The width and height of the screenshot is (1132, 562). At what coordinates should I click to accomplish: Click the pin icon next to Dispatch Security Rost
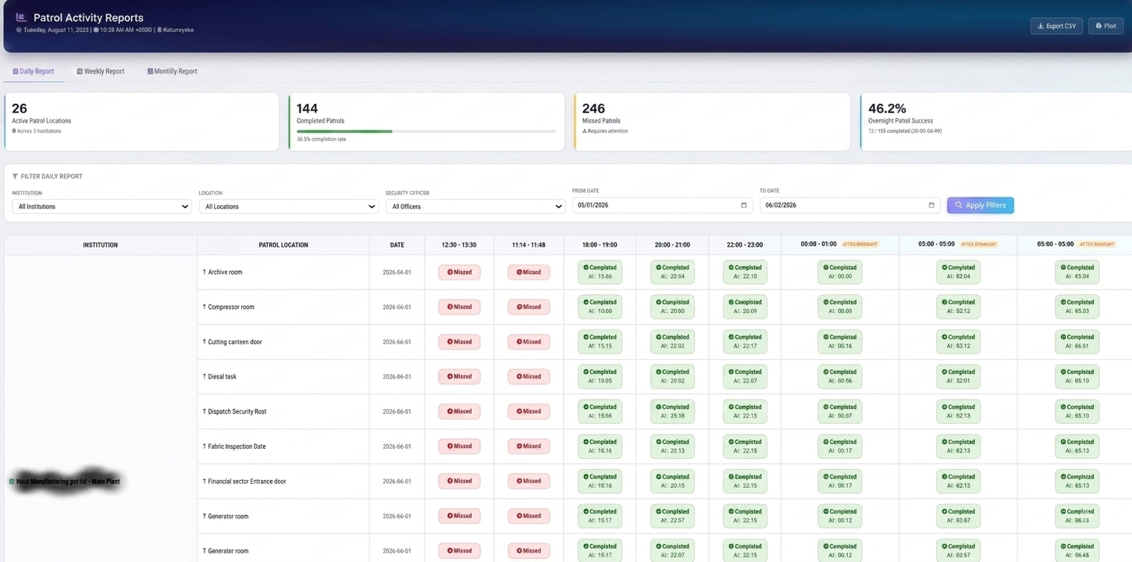(x=205, y=411)
